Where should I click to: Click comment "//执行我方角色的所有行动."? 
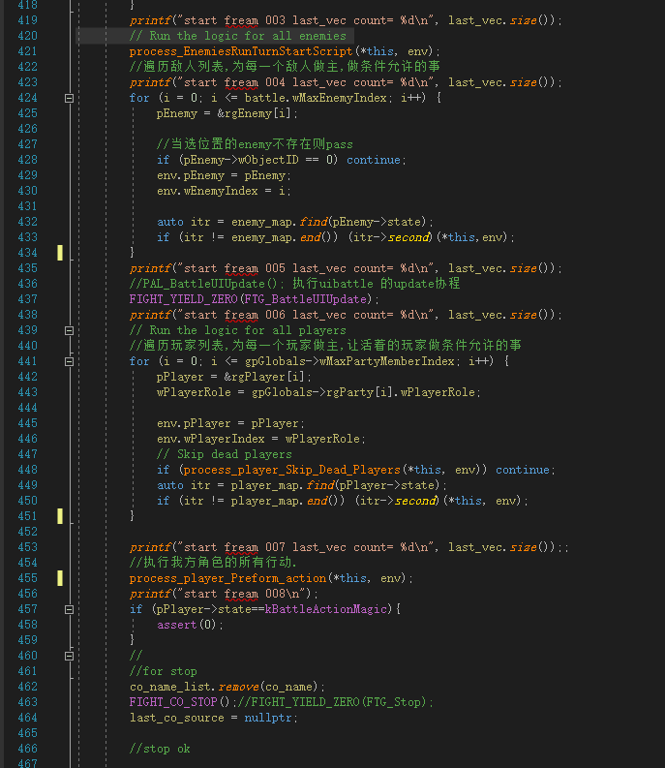213,563
